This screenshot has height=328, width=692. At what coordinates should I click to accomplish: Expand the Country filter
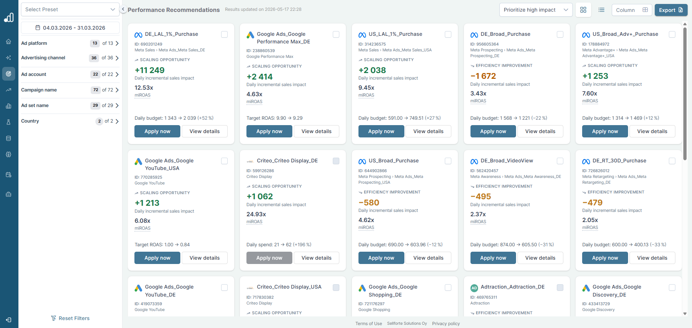tap(70, 121)
